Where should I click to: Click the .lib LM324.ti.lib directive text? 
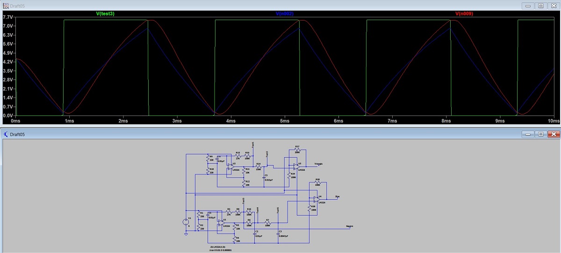coord(218,246)
